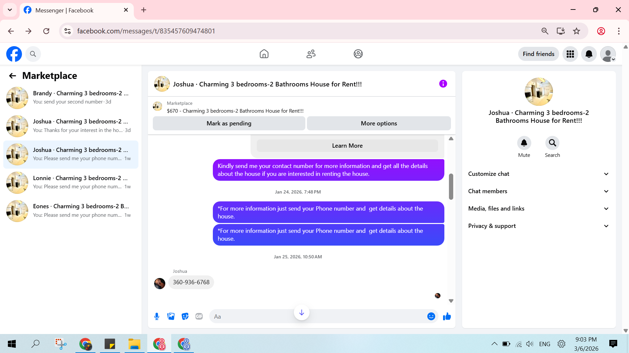Open the sticker picker icon
The width and height of the screenshot is (629, 353).
pyautogui.click(x=185, y=316)
